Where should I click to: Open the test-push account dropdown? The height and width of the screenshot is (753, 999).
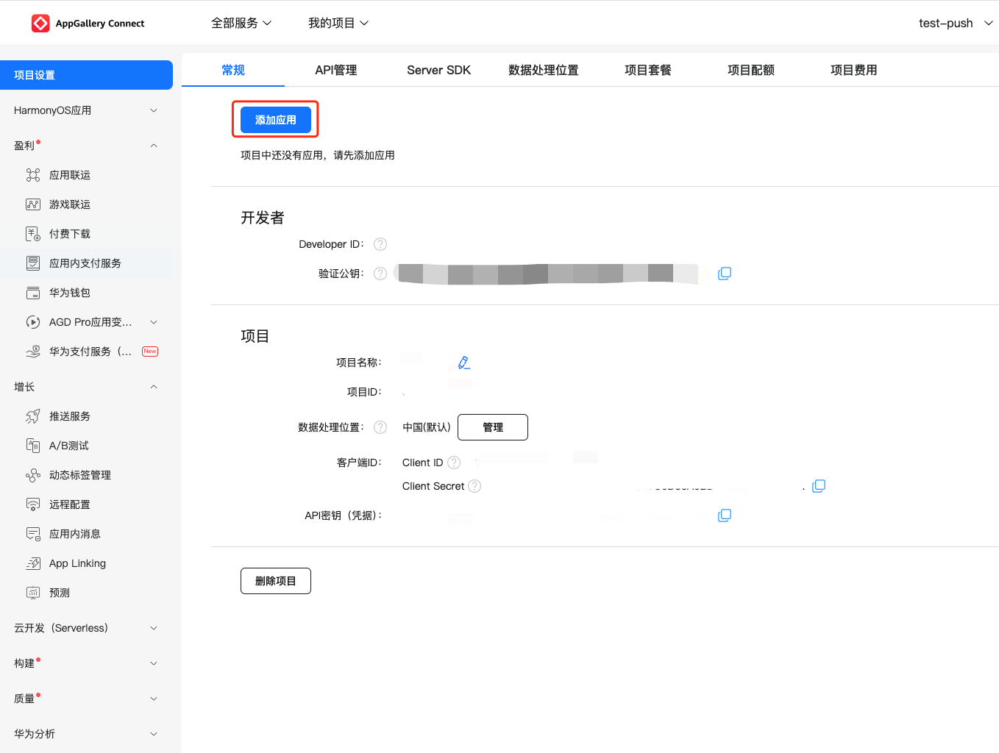(955, 24)
